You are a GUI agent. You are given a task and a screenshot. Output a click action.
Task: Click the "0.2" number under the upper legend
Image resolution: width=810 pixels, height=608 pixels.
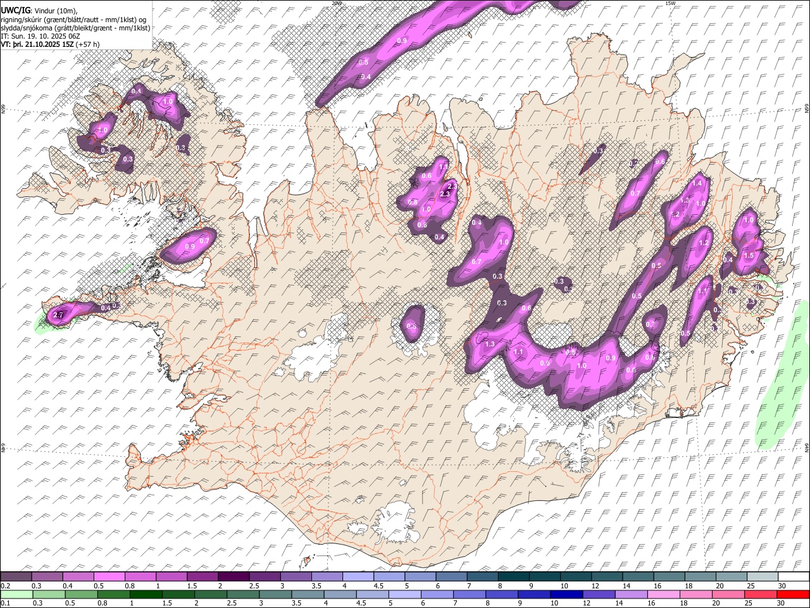[x=4, y=586]
